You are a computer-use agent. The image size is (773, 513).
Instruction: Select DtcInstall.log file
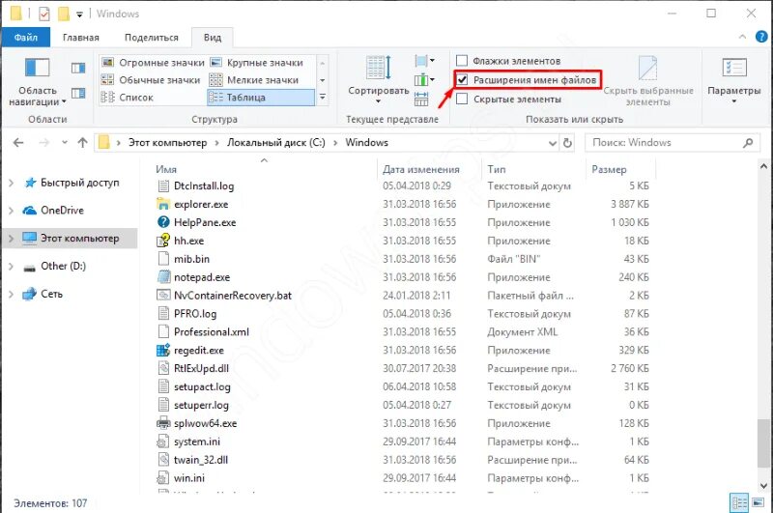[204, 185]
